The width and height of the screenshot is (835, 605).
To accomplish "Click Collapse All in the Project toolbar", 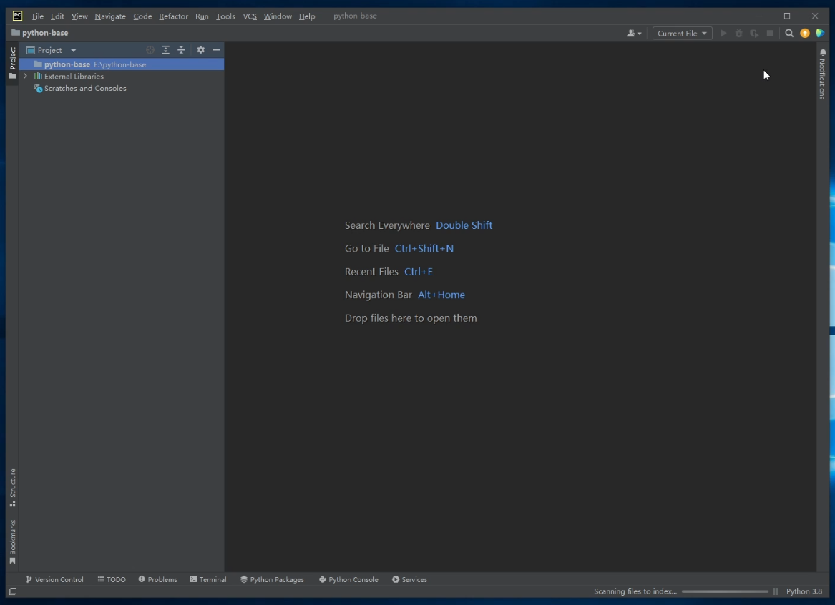I will (181, 50).
